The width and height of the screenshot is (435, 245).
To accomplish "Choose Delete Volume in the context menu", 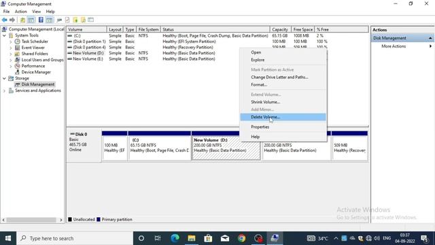I will 283,117.
